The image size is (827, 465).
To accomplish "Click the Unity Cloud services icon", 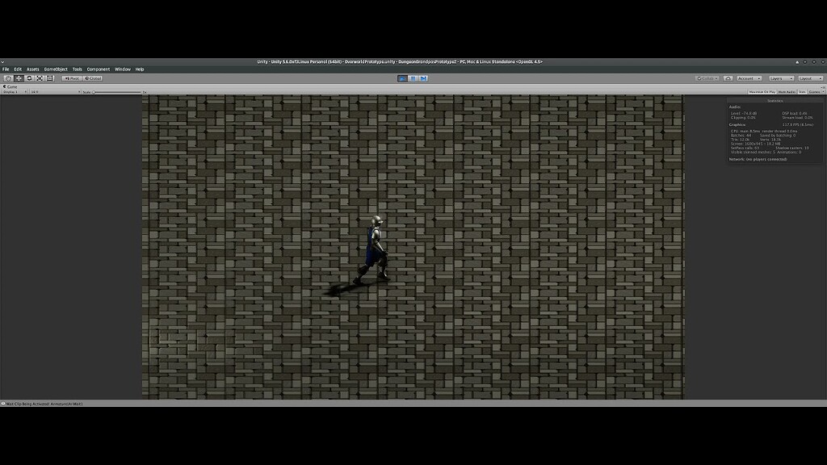I will [x=728, y=78].
